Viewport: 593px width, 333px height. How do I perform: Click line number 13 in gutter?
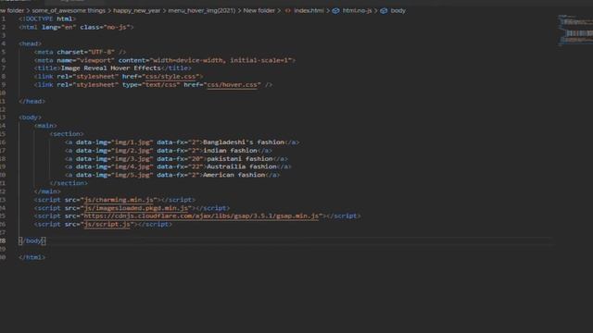click(3, 117)
